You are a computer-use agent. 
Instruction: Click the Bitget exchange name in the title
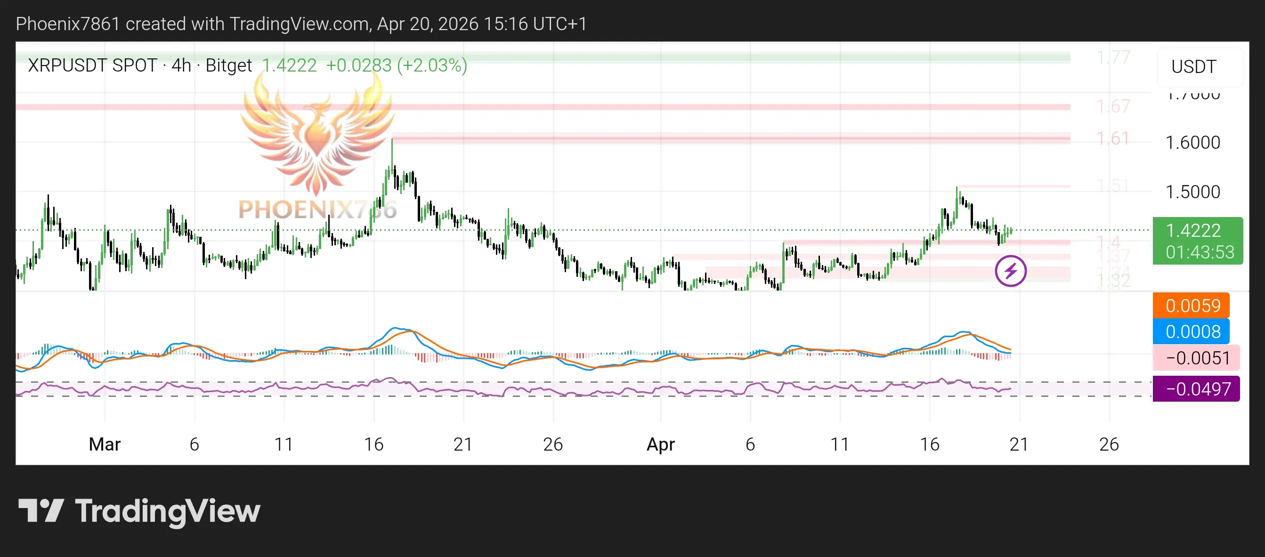pyautogui.click(x=228, y=65)
